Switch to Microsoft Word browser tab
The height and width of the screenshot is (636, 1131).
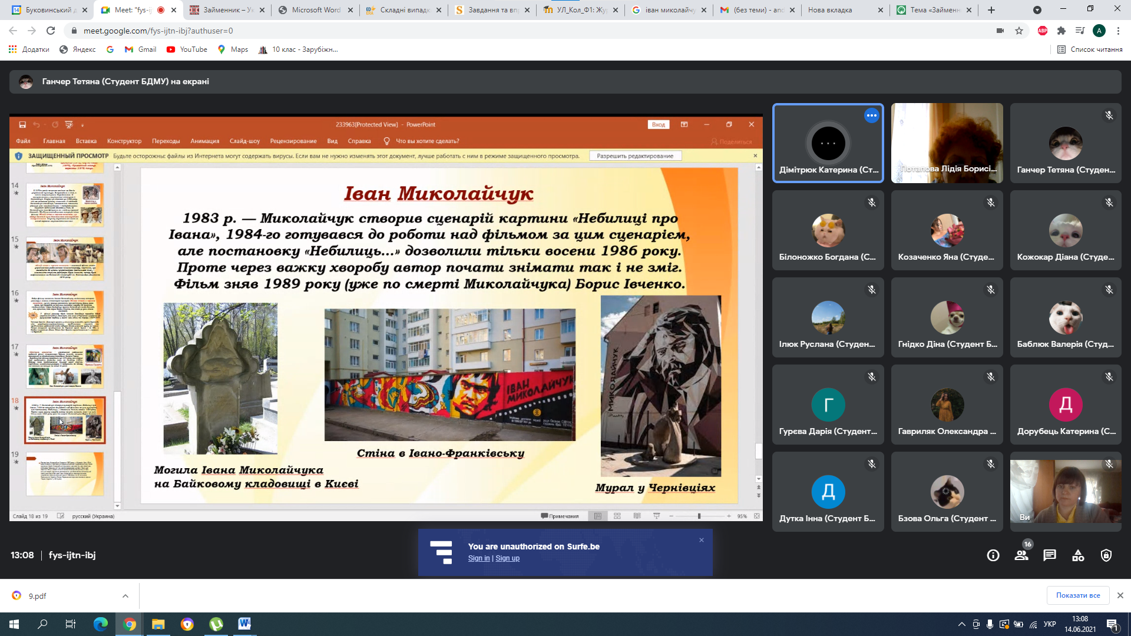(x=315, y=10)
